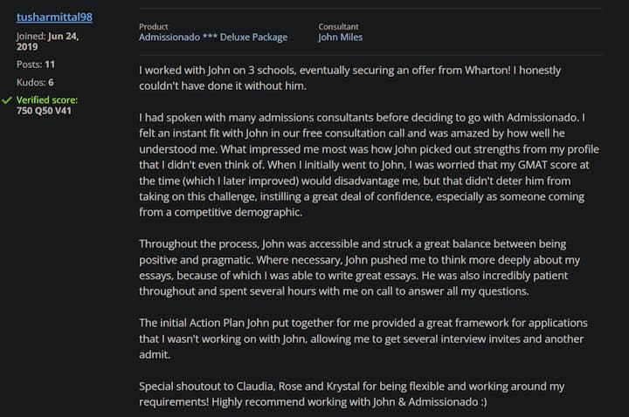This screenshot has height=417, width=629.
Task: Open consultant John Miles link
Action: coord(340,38)
